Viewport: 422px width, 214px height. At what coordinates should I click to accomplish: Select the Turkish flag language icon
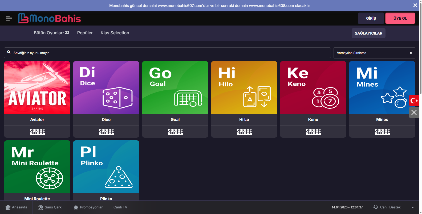(414, 100)
